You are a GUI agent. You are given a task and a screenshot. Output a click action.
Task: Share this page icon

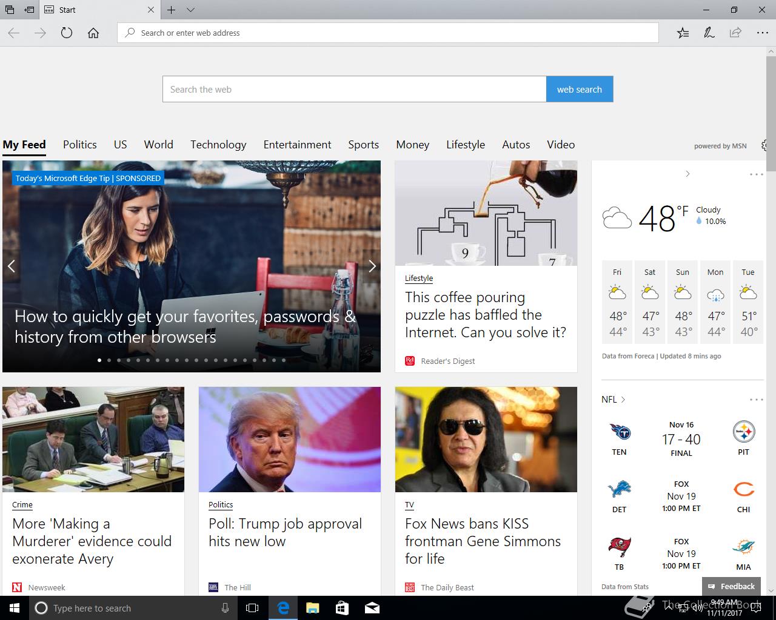point(735,33)
